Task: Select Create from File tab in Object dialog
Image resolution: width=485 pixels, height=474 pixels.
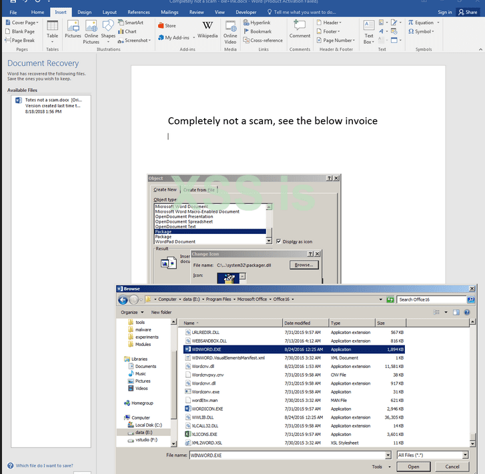Action: pos(199,190)
